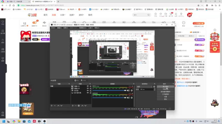Open source properties gear in sources panel toolbar
The height and width of the screenshot is (124, 222).
79,106
